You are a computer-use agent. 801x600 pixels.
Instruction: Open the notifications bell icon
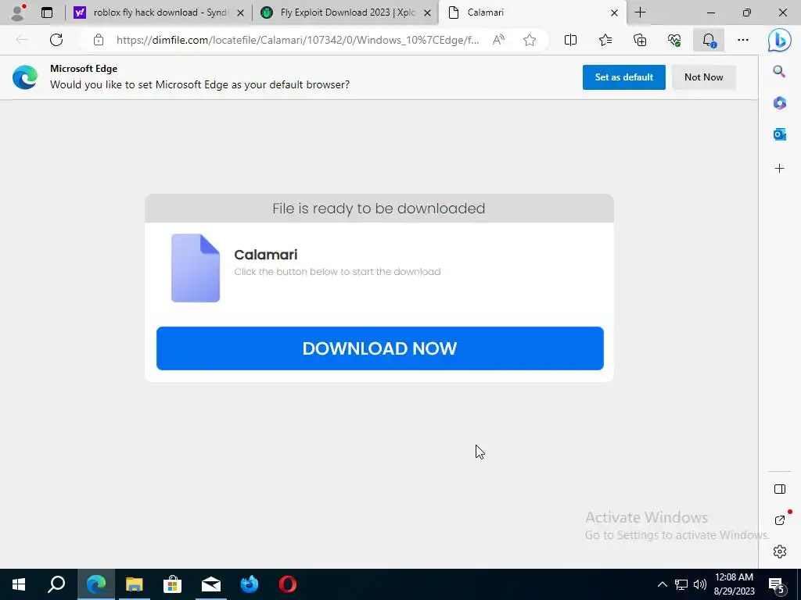tap(709, 40)
